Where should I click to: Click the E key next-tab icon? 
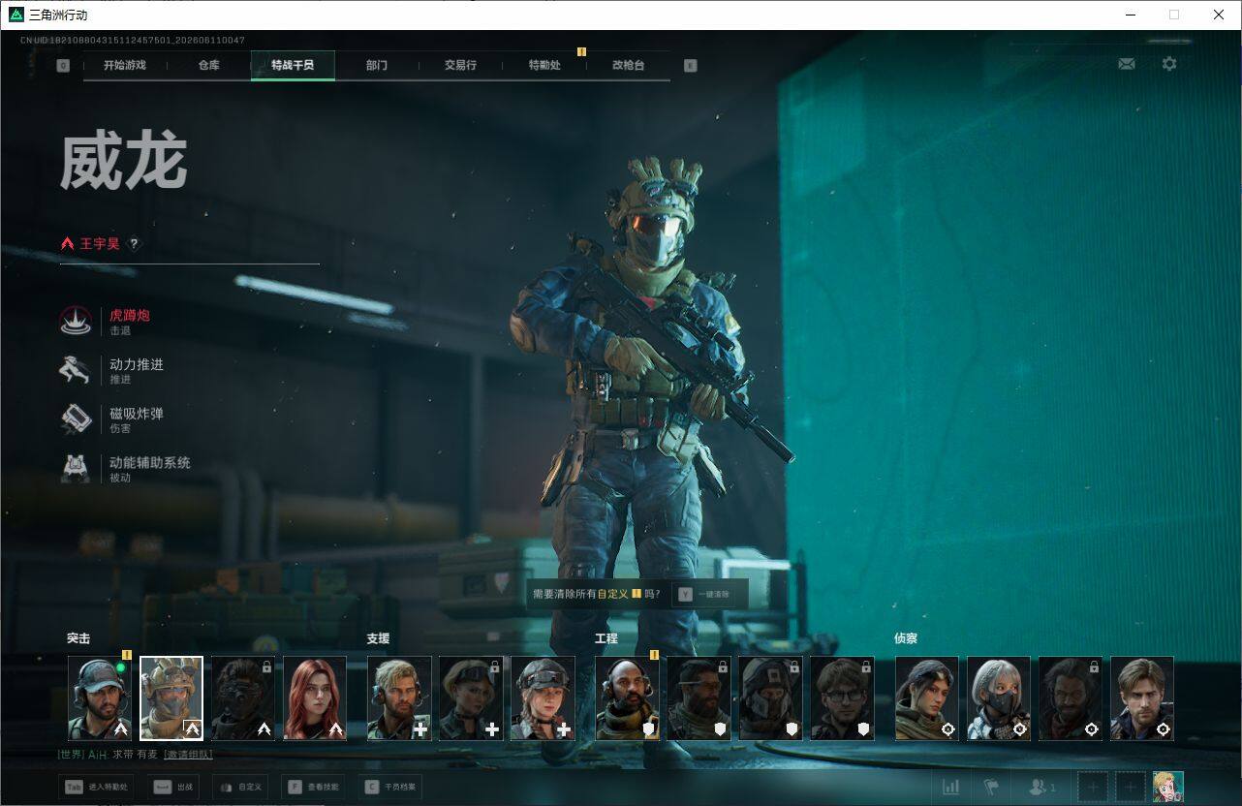690,66
